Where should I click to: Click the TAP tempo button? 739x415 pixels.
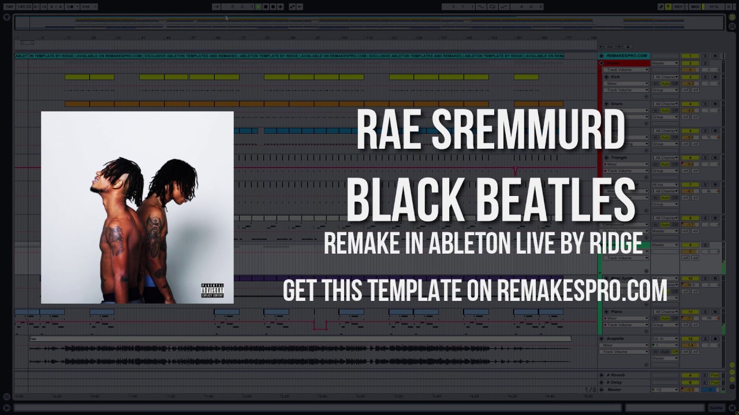tap(10, 6)
